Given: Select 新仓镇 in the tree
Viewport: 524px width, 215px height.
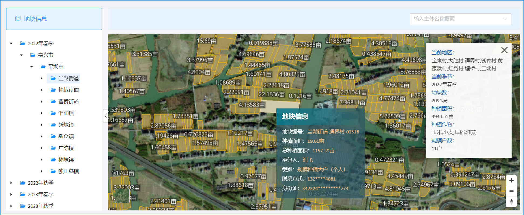Looking at the screenshot, I should 66,136.
